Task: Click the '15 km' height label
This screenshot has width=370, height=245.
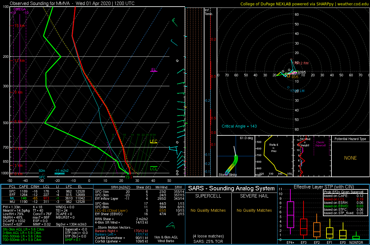Action: 19,25
